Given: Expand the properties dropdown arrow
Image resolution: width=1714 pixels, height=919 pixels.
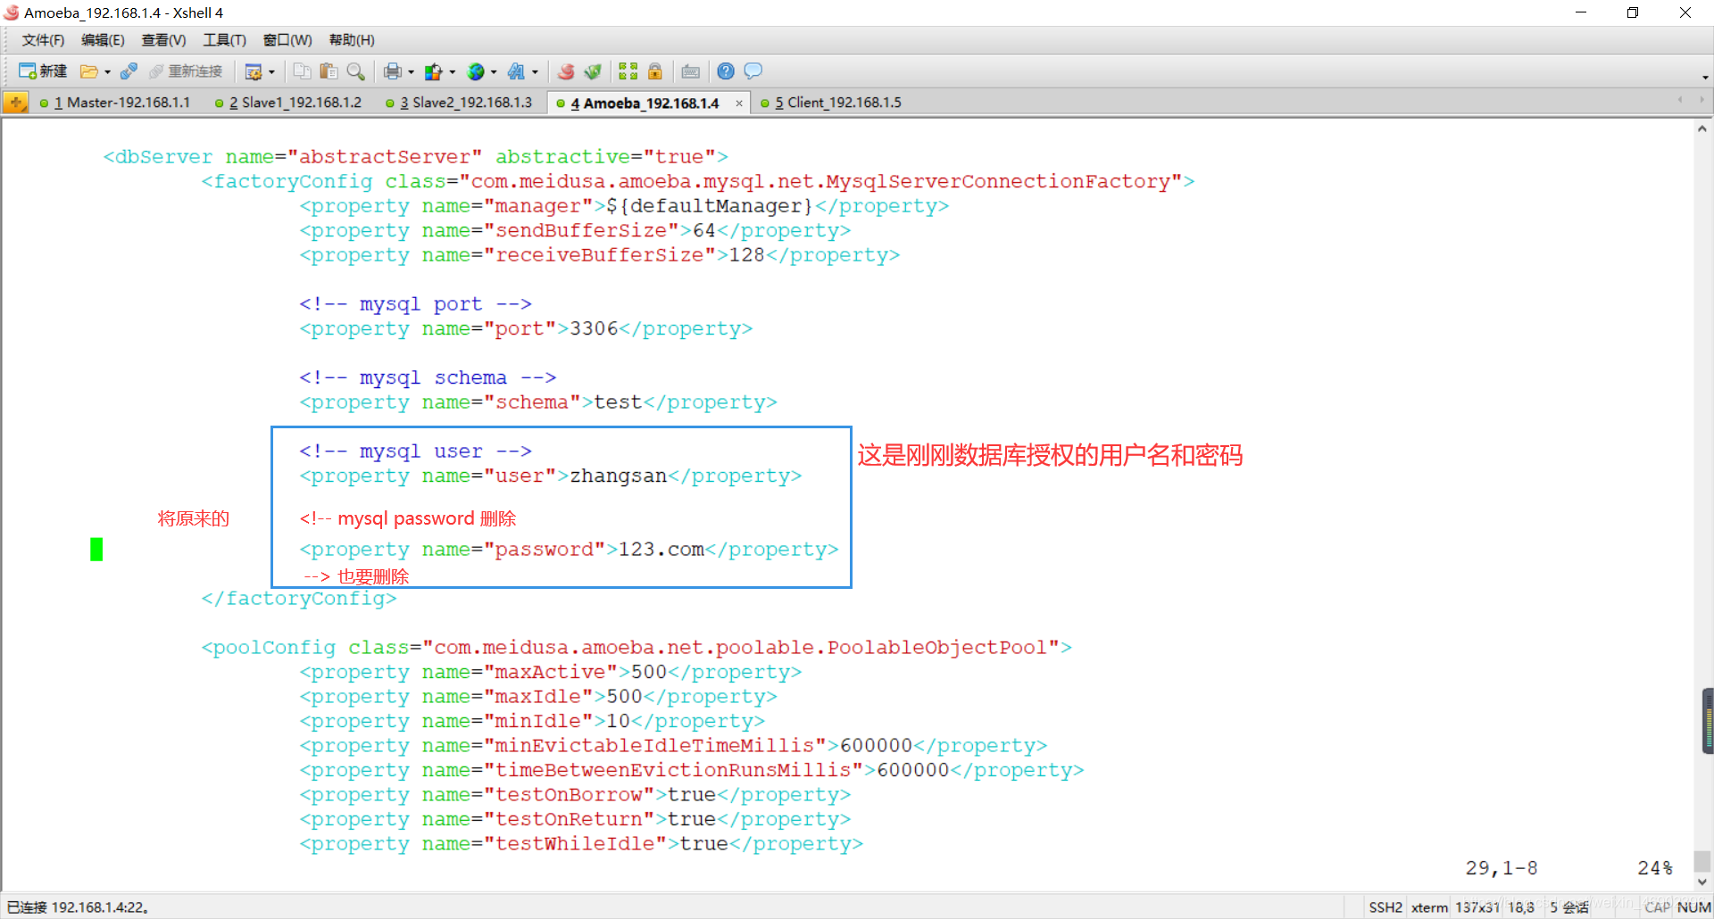Looking at the screenshot, I should 272,72.
